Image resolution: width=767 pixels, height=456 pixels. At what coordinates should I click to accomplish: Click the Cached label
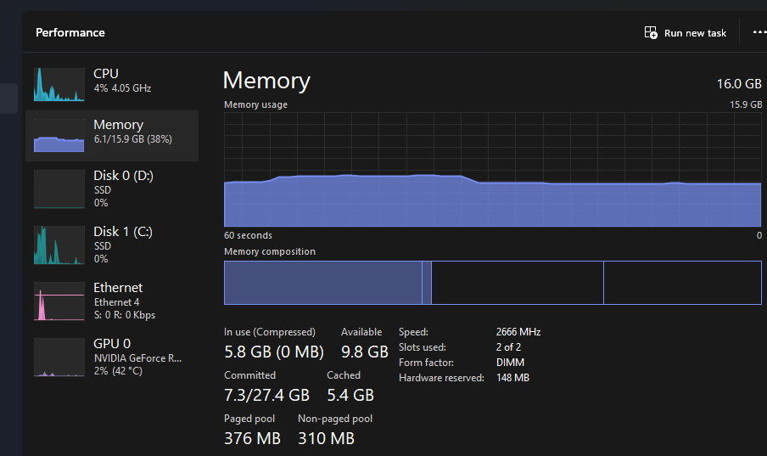(x=344, y=375)
